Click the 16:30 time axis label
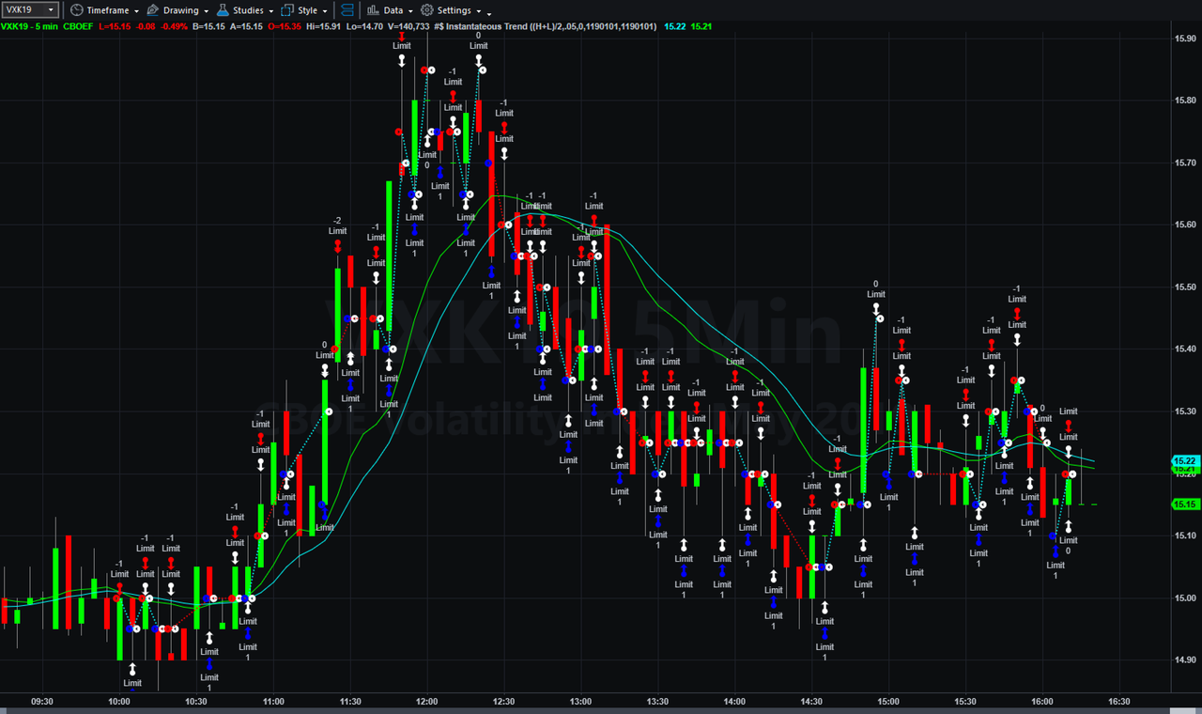Image resolution: width=1202 pixels, height=714 pixels. [1119, 702]
